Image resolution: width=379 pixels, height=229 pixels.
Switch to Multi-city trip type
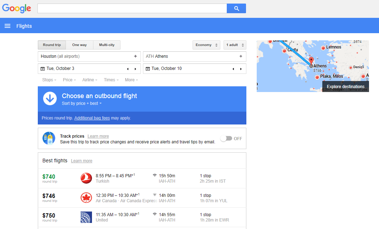coord(107,45)
